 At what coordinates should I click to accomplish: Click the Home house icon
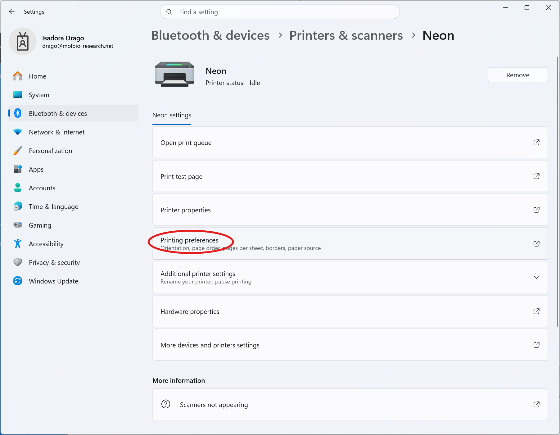18,76
